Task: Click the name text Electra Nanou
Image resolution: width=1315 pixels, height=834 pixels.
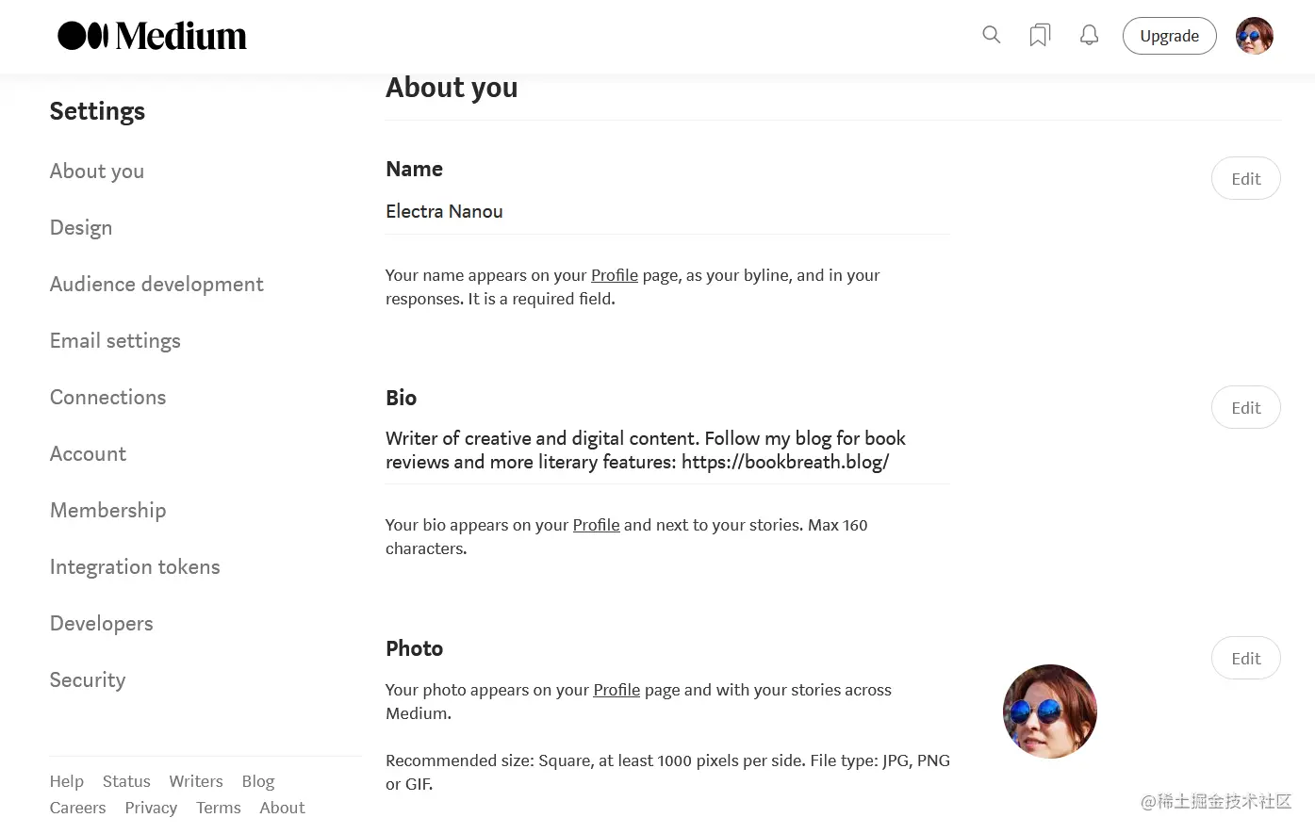Action: pyautogui.click(x=444, y=211)
